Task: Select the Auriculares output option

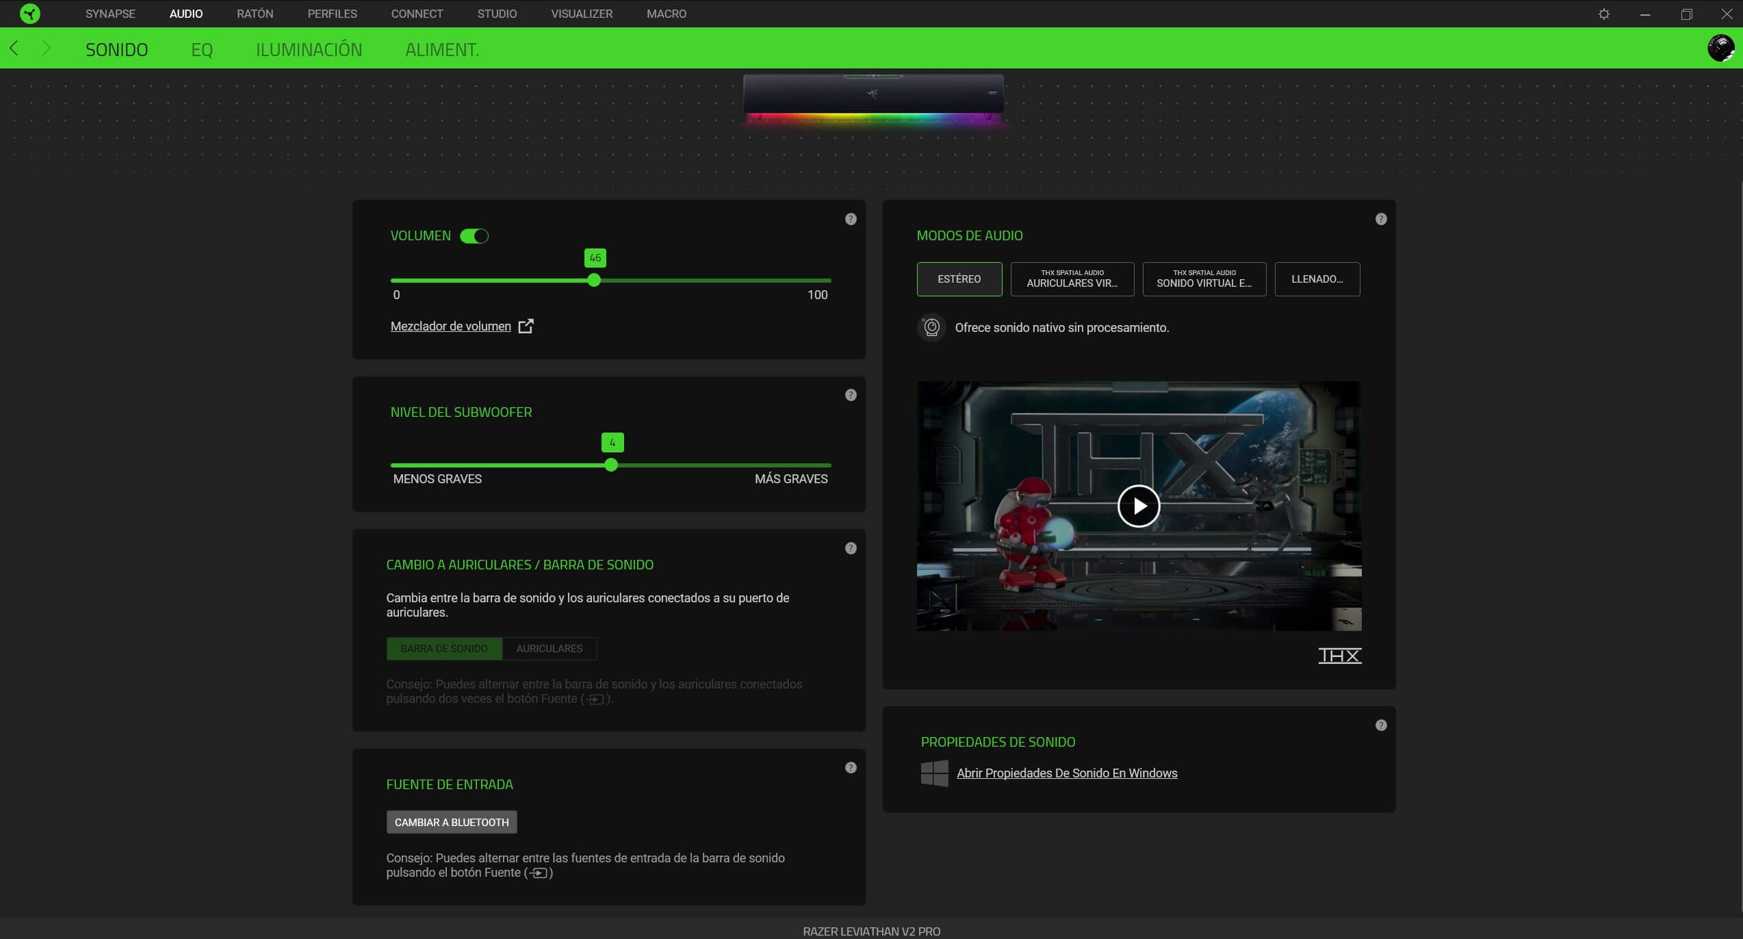Action: (550, 649)
